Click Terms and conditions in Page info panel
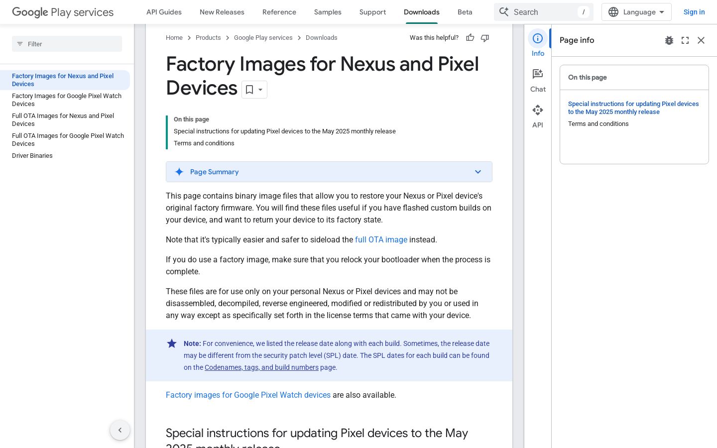Screen dimensions: 717x448 tap(598, 124)
